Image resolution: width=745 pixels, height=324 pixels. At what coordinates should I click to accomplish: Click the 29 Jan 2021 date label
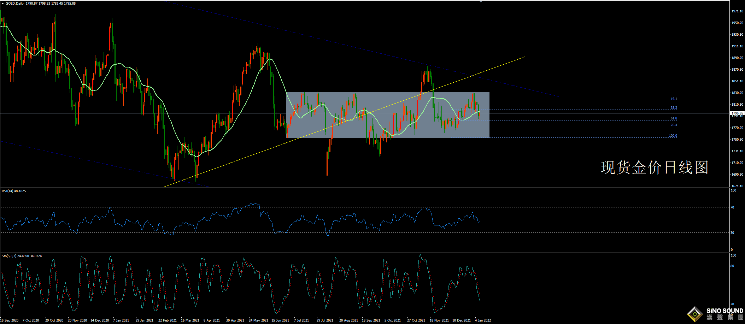tap(145, 320)
